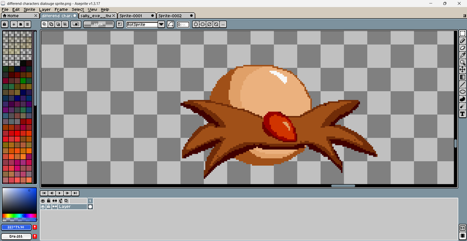Click the Mask transparent color button
The width and height of the screenshot is (467, 241).
(99, 24)
